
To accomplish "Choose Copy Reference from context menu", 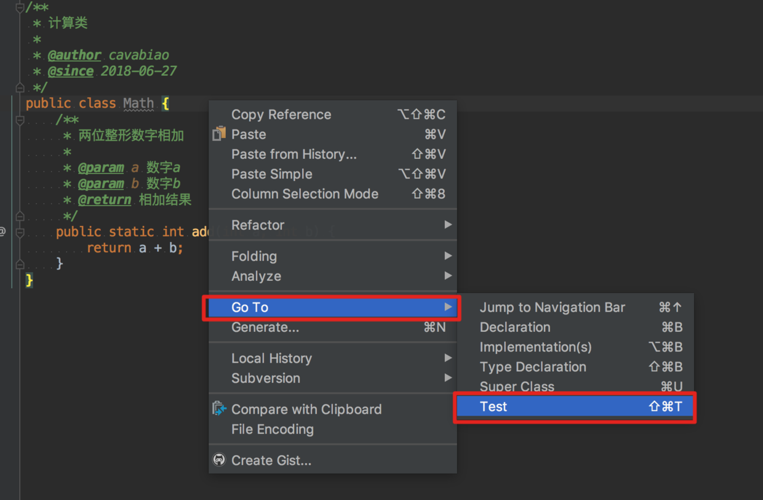I will click(281, 115).
